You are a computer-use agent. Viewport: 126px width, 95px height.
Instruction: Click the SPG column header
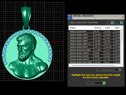(x=117, y=28)
